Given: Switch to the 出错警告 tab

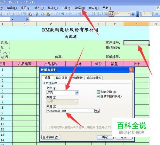Looking at the screenshot, I should 77,78.
